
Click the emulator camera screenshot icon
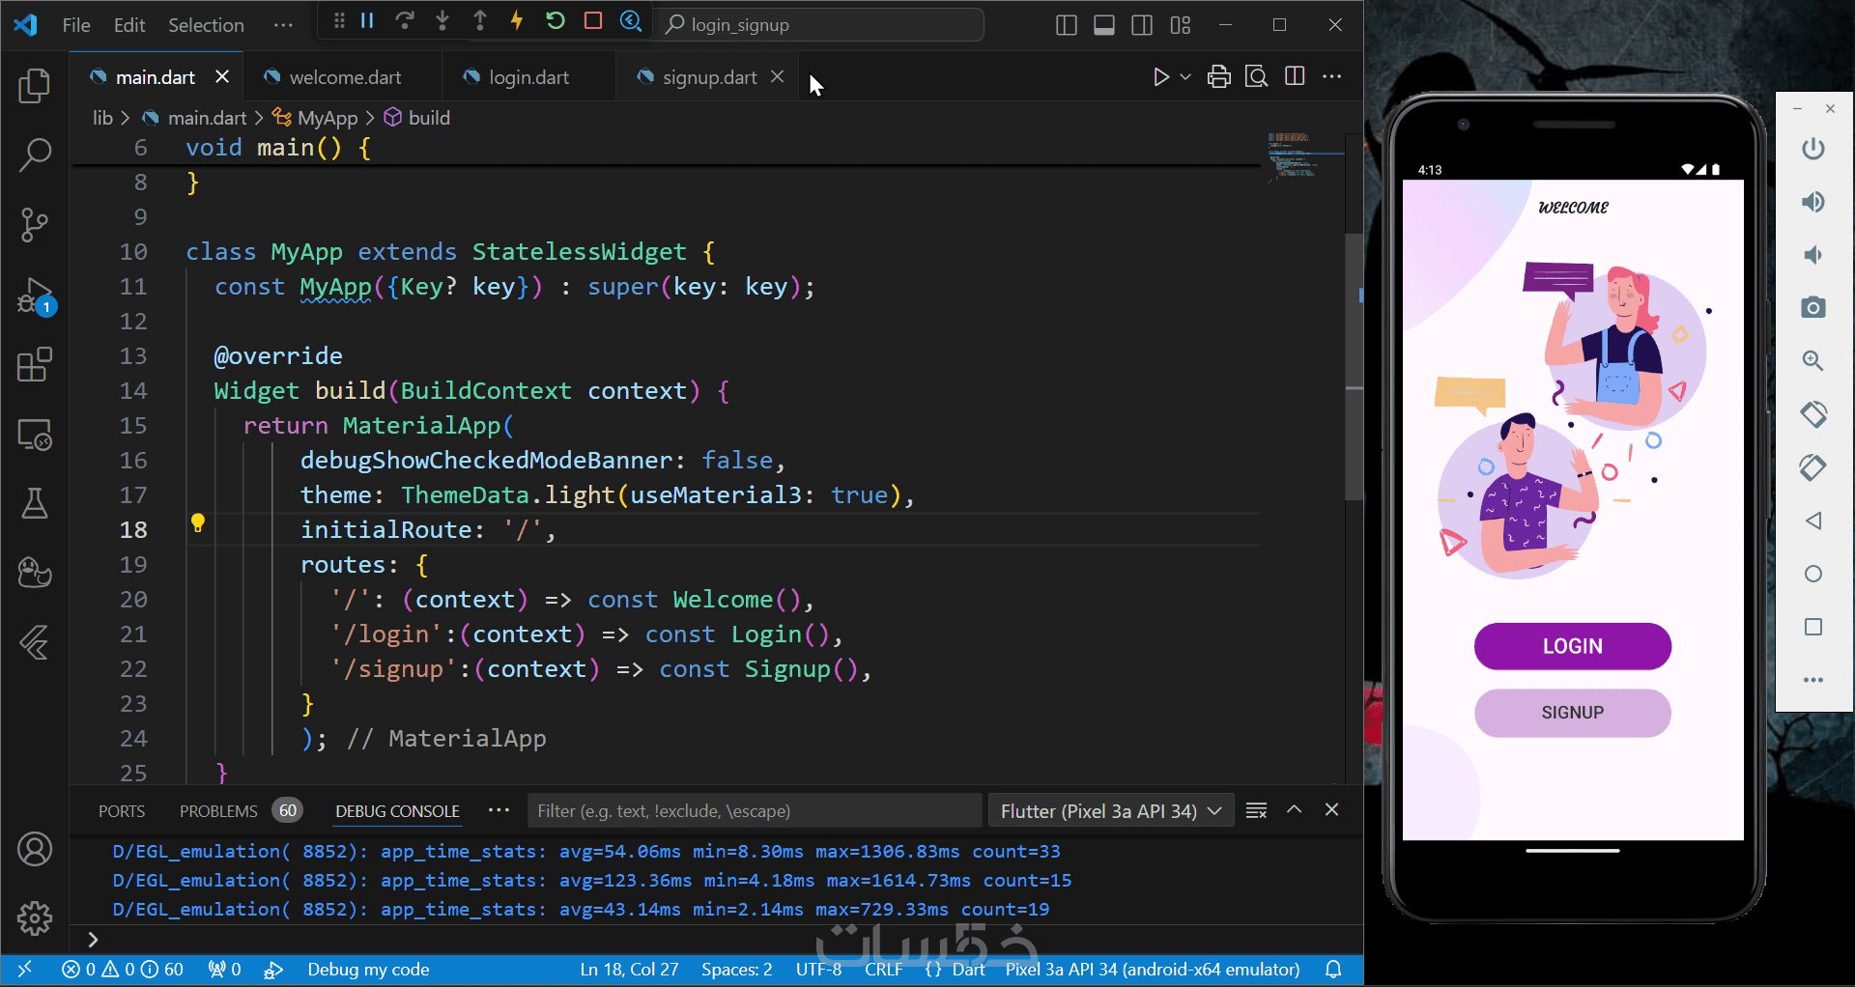click(x=1813, y=307)
